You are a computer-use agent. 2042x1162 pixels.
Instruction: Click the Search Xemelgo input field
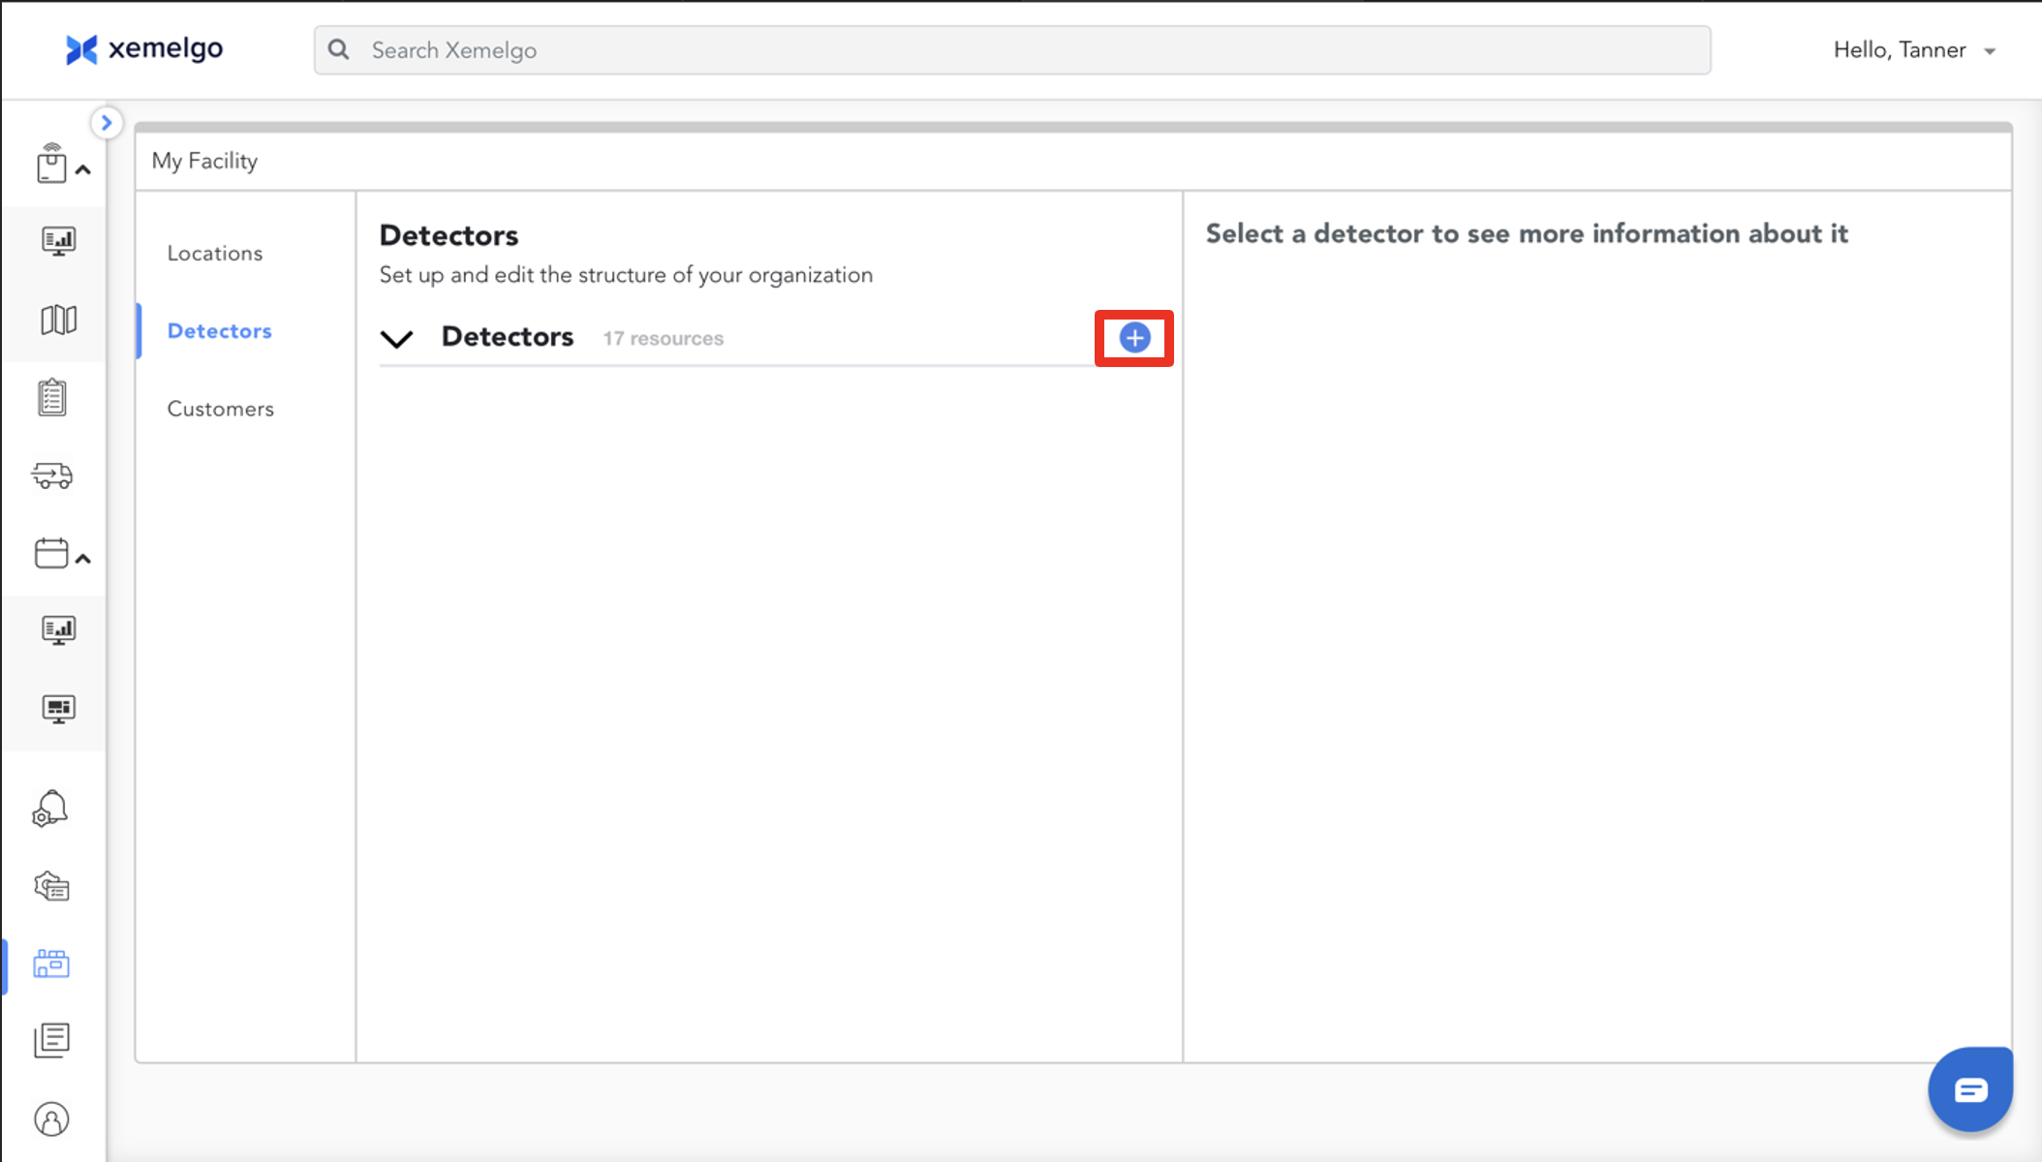point(1012,50)
